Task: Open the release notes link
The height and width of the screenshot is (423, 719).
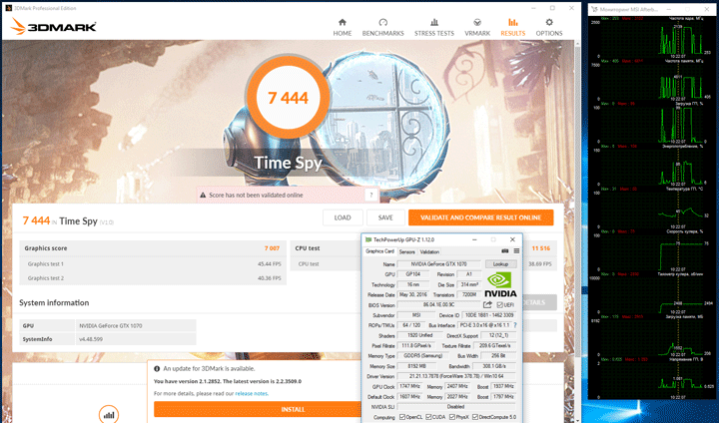Action: pos(252,393)
